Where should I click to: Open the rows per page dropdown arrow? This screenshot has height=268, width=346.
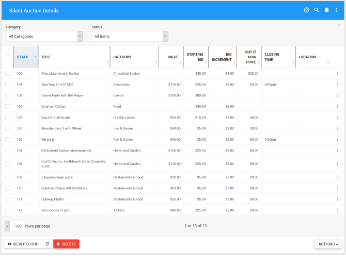click(x=7, y=226)
